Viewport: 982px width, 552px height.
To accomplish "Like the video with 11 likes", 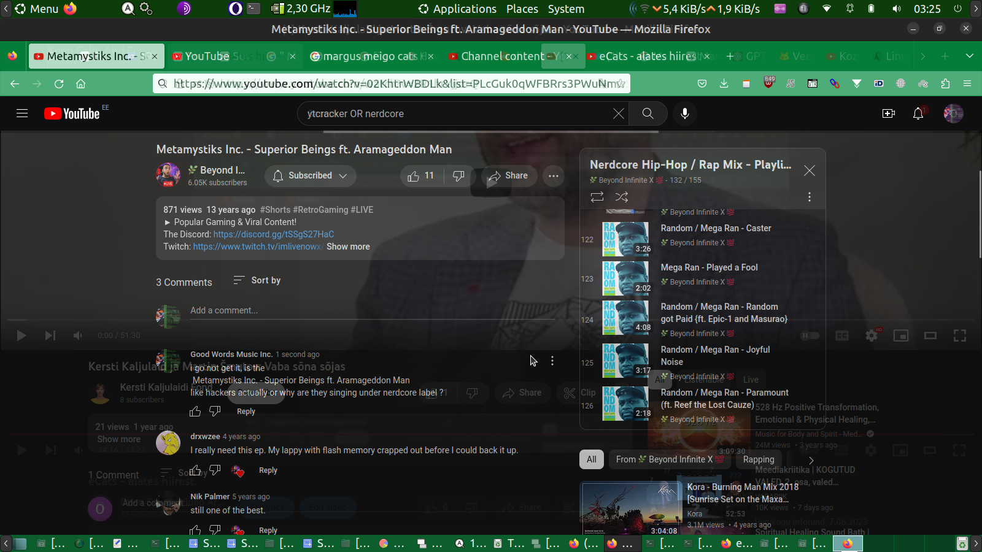I will (x=421, y=176).
